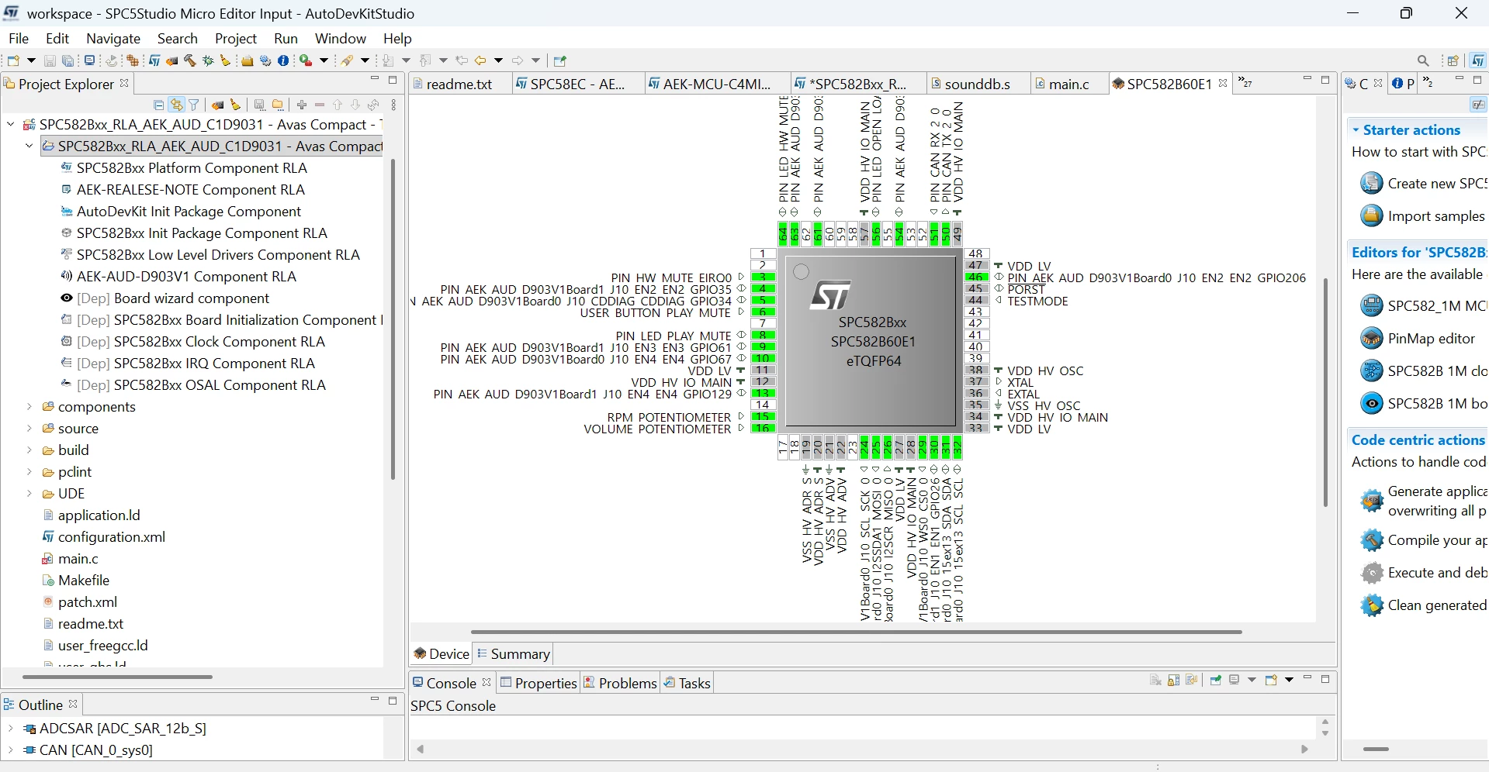The image size is (1489, 772).
Task: Click the hammer build icon in main toolbar
Action: click(190, 60)
